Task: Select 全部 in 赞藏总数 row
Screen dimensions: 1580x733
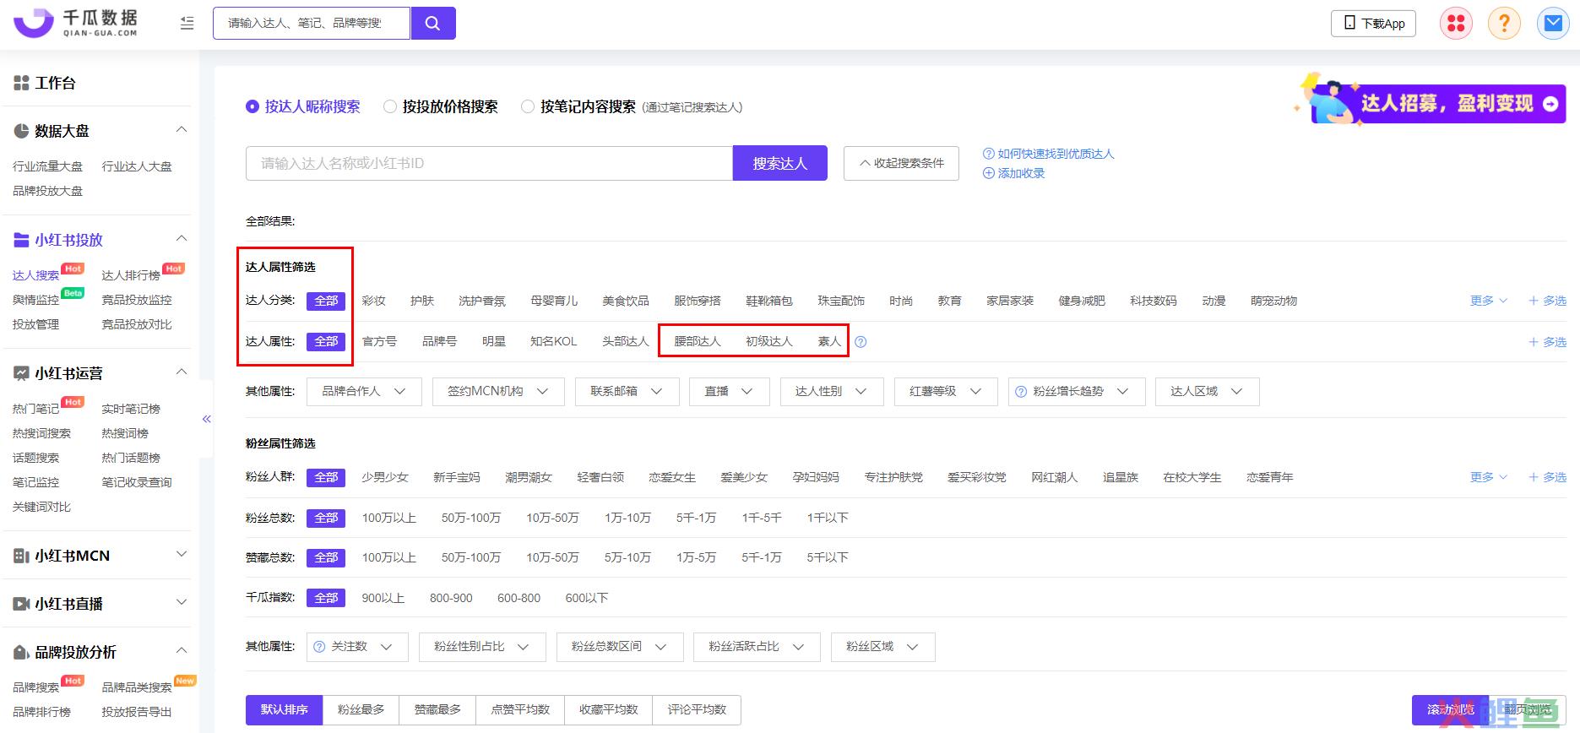Action: pyautogui.click(x=326, y=557)
